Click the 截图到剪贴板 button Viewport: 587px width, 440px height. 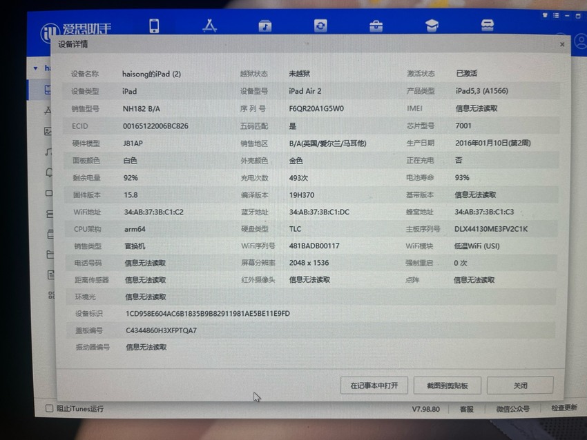pyautogui.click(x=448, y=386)
